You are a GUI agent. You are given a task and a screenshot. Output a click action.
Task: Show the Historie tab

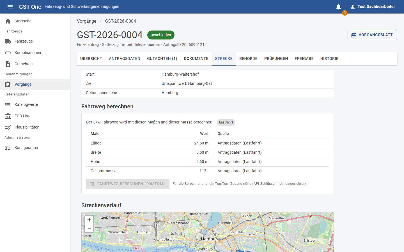pyautogui.click(x=329, y=59)
